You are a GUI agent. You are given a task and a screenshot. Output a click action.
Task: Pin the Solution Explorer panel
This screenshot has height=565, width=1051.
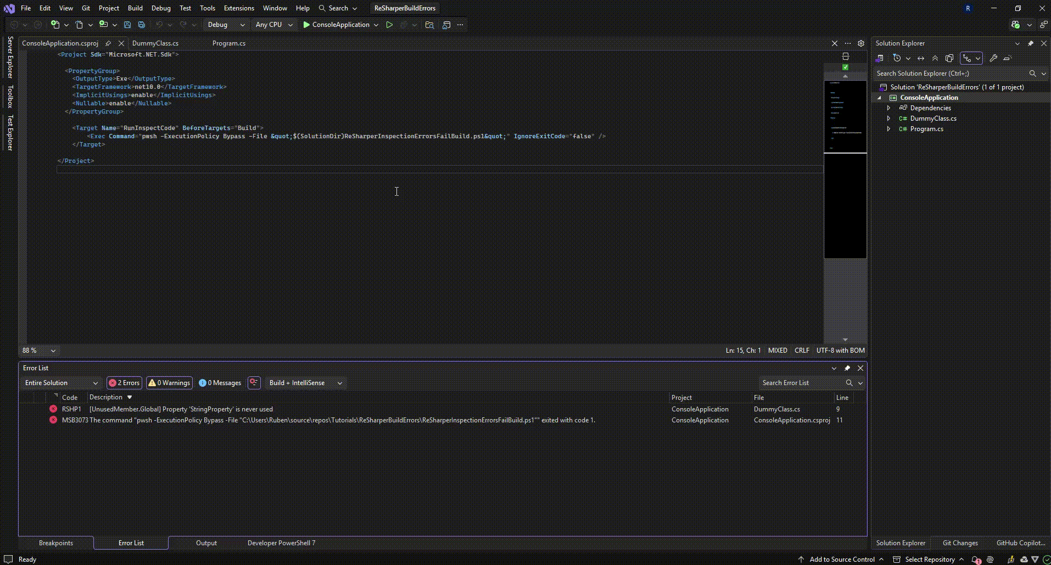pos(1031,43)
